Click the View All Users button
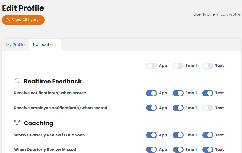The height and width of the screenshot is (153, 242). (23, 20)
